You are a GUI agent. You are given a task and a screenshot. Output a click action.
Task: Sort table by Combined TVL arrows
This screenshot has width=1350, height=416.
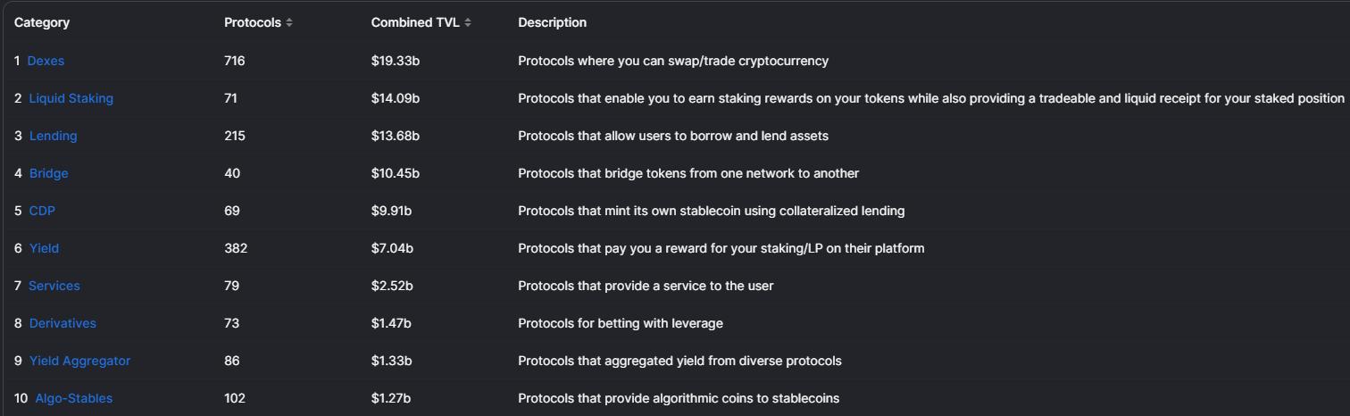point(469,23)
